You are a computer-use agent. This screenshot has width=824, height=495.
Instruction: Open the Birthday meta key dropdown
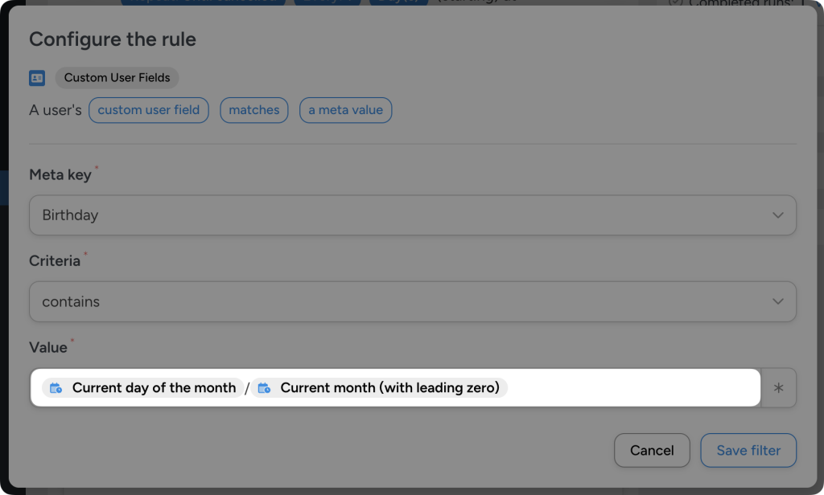(412, 215)
